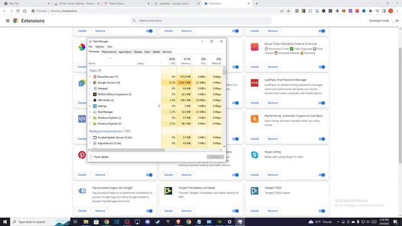The image size is (402, 226).
Task: Switch to the Performance tab
Action: [x=109, y=52]
